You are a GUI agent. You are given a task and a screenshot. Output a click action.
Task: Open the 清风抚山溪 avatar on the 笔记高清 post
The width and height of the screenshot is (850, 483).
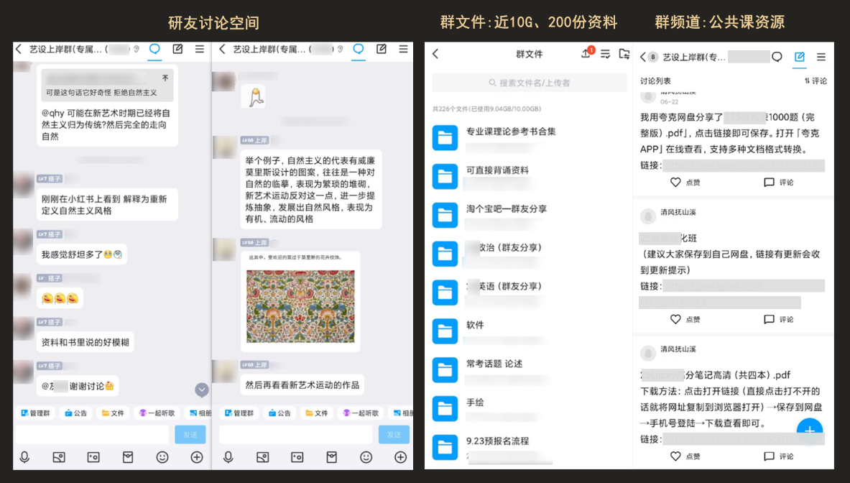[x=648, y=353]
